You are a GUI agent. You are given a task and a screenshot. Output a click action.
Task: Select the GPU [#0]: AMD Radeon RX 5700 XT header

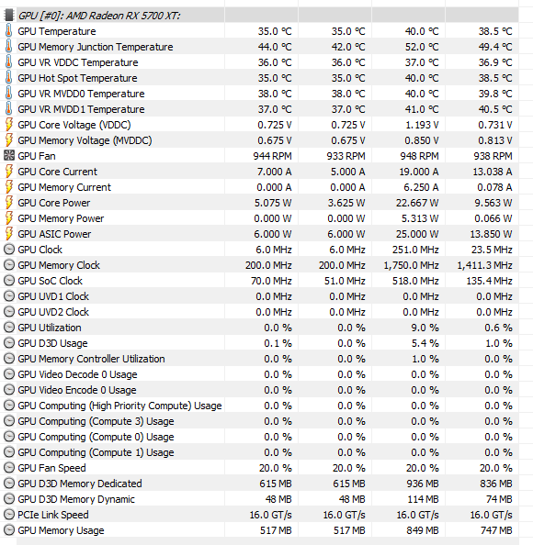pyautogui.click(x=99, y=16)
